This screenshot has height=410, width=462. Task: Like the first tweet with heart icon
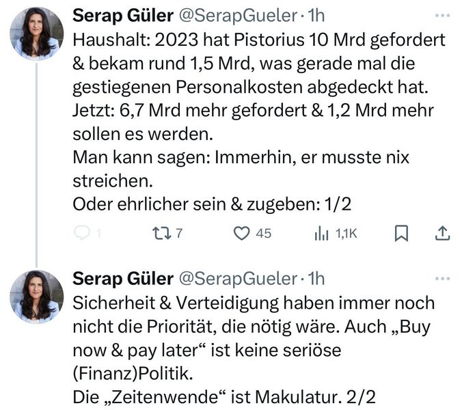(242, 233)
